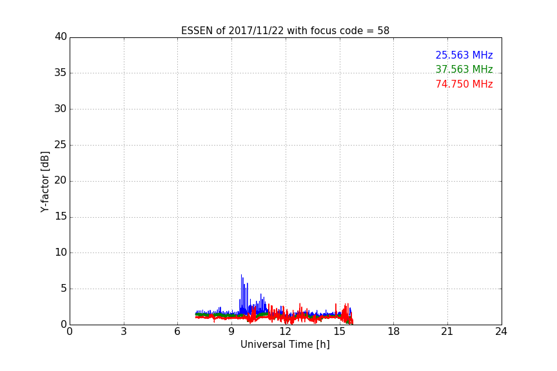Click the y-axis tick value 40

(61, 37)
